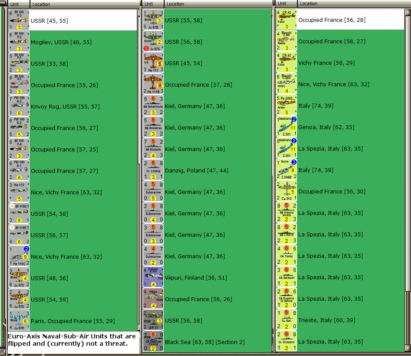The height and width of the screenshot is (356, 411).
Task: Pick the Romanian Destroyer Flotilla in Black Sea
Action: (153, 341)
